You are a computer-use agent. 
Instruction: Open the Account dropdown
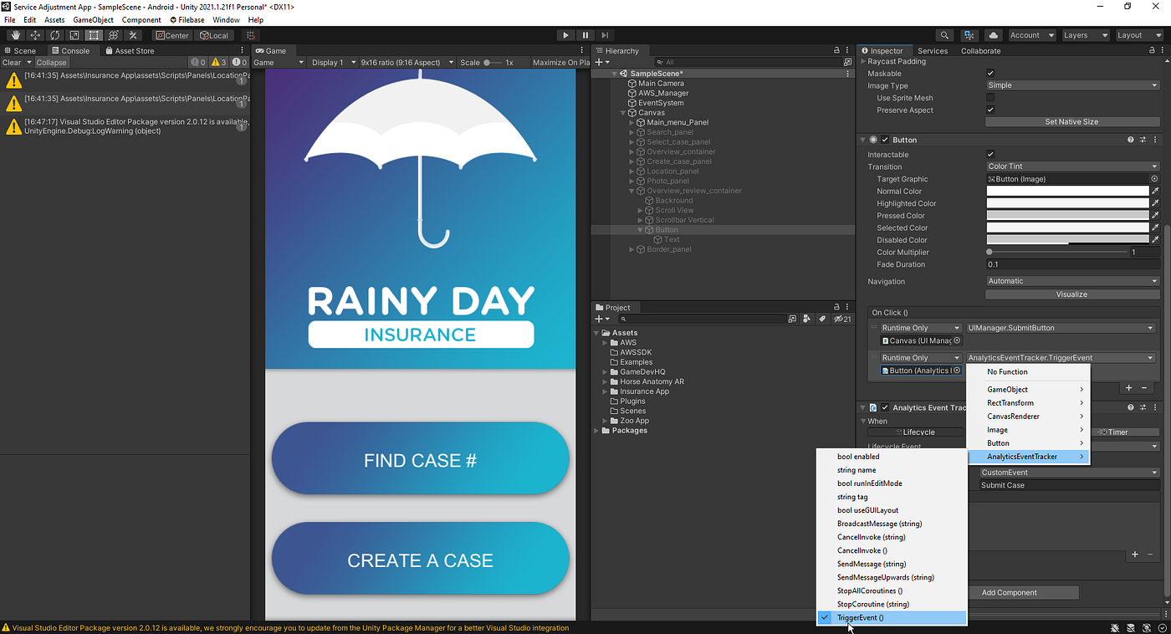pyautogui.click(x=1030, y=35)
